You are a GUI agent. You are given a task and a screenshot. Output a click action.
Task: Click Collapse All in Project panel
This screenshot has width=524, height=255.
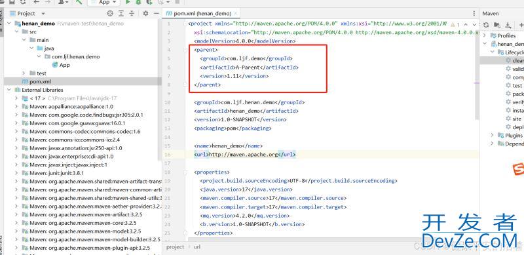(x=132, y=13)
